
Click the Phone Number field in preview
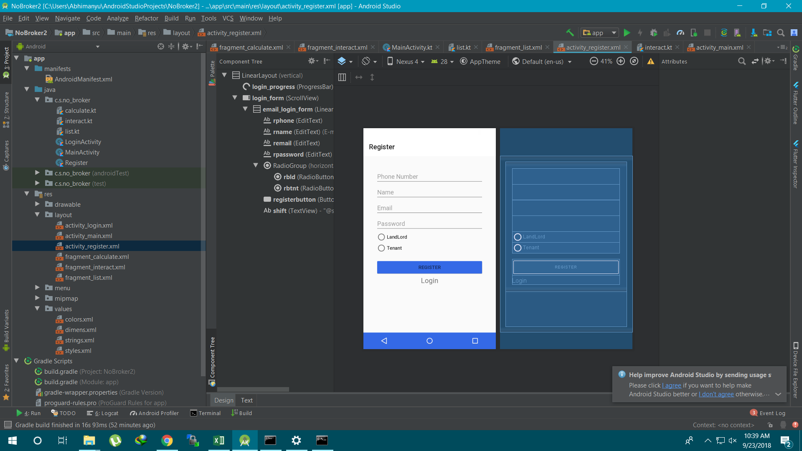click(429, 177)
